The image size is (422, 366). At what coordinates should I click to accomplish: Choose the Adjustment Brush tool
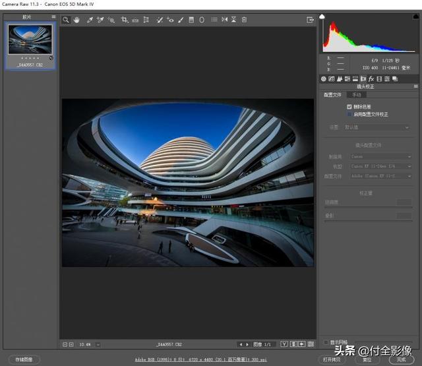[180, 20]
